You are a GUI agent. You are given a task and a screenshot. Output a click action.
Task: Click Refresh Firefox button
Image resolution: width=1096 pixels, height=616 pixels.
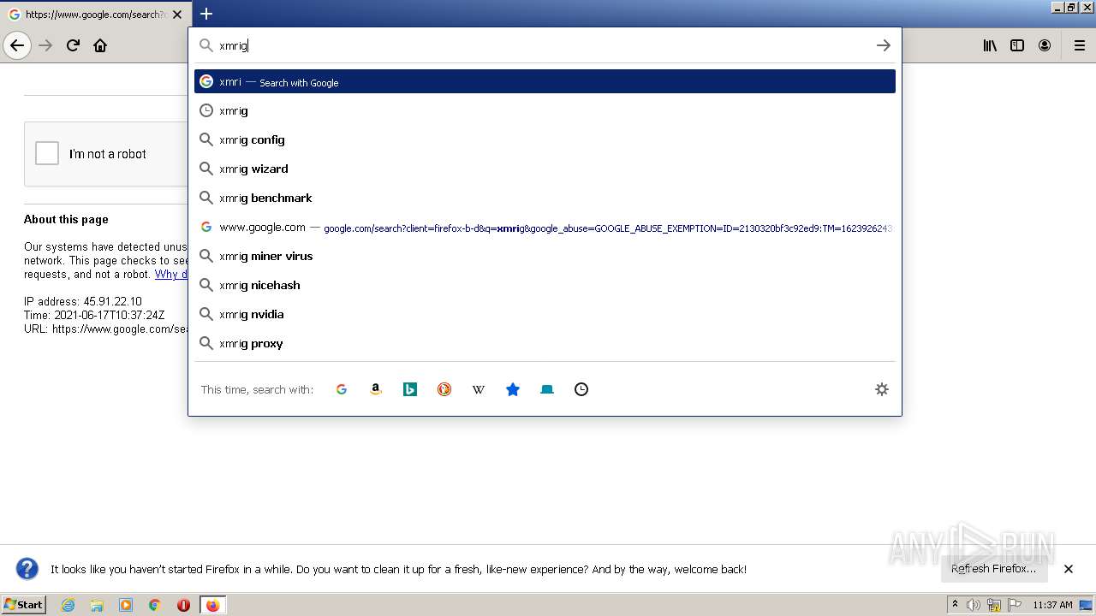point(994,569)
